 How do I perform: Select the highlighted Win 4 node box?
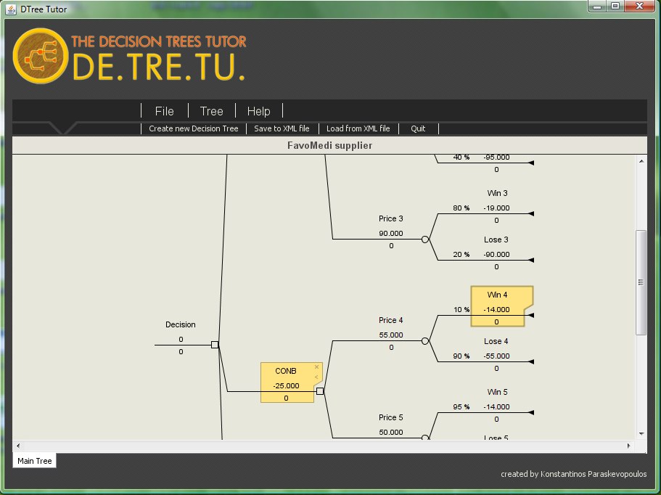tap(498, 306)
